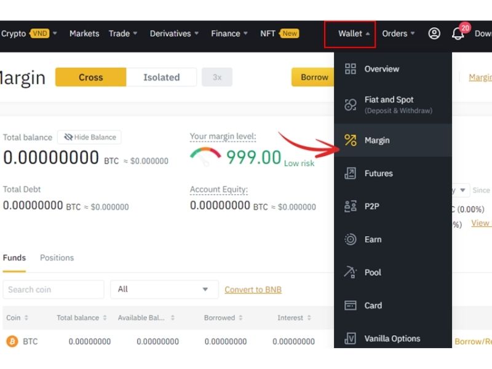Click the Low risk status text
Viewport: 492px width, 369px height.
pyautogui.click(x=299, y=163)
